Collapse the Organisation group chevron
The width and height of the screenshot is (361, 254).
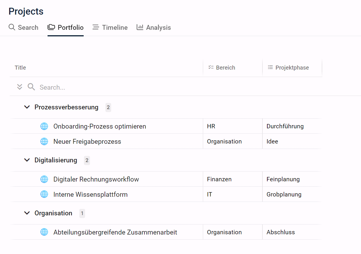tap(27, 213)
